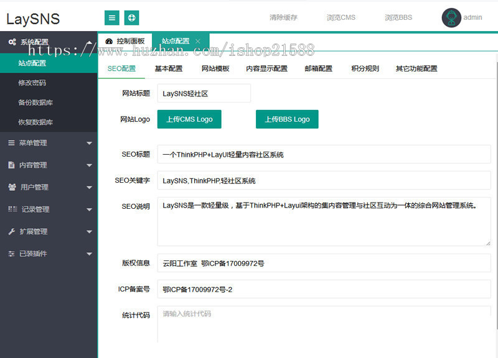Viewport: 498px width, 358px height.
Task: Click the 已装插件 plugin icon
Action: click(x=11, y=254)
